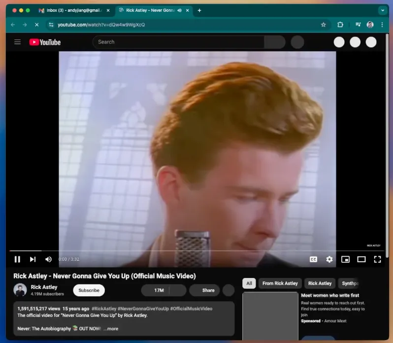Click the YouTube logo to go home
This screenshot has width=393, height=343.
[x=45, y=42]
